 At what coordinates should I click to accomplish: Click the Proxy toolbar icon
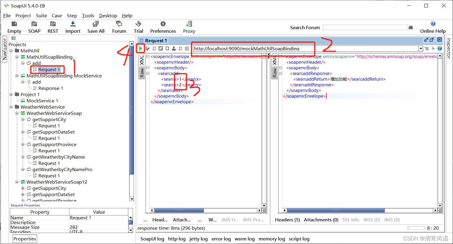(189, 24)
